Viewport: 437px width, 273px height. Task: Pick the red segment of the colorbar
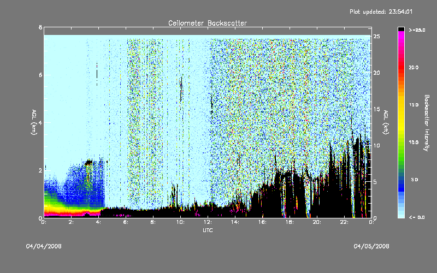[x=401, y=67]
